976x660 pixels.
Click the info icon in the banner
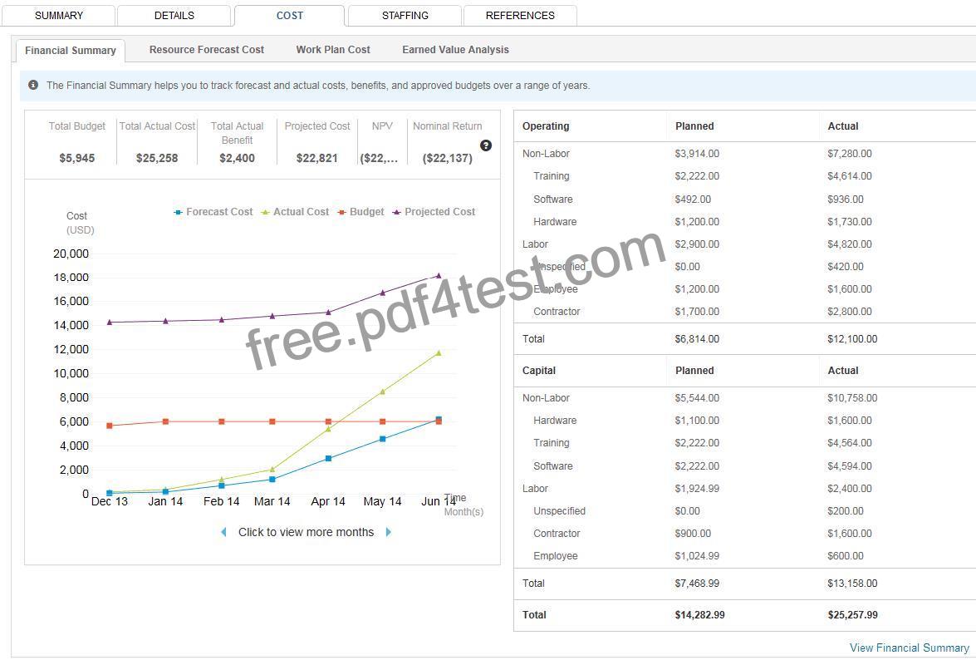[33, 85]
